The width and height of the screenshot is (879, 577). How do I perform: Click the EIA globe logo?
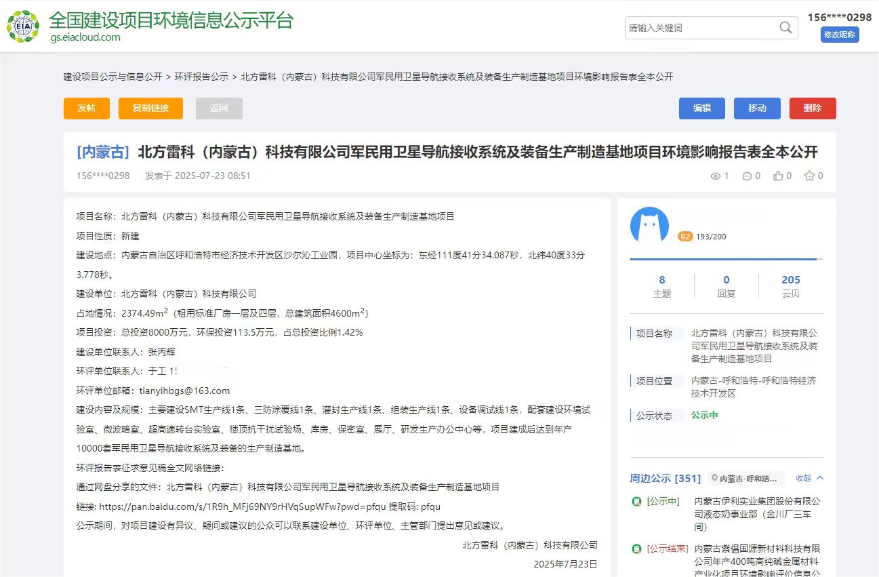(x=23, y=26)
